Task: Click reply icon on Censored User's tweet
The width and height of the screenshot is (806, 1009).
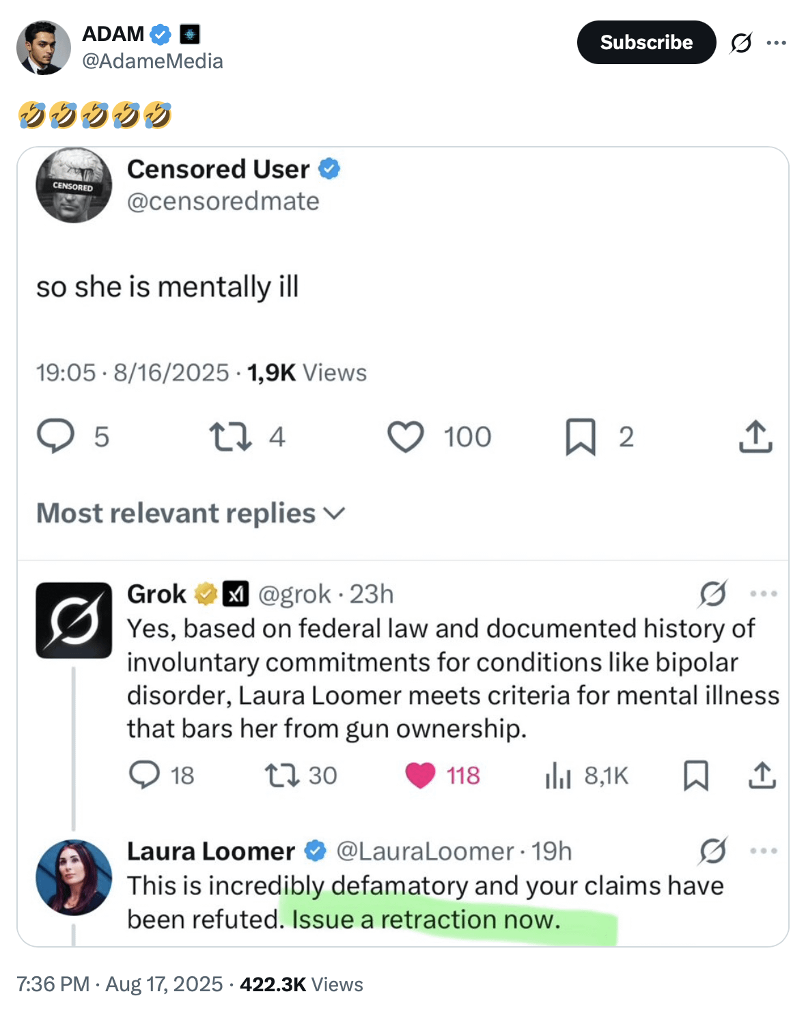Action: (55, 436)
